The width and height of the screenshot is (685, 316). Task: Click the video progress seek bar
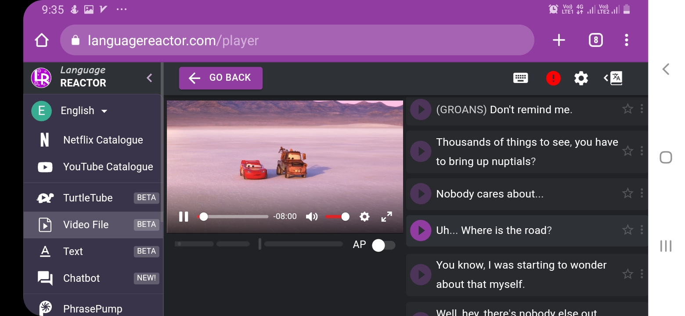click(x=233, y=216)
